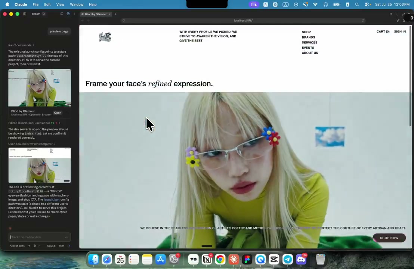Click the globe browser icon in header

68,14
